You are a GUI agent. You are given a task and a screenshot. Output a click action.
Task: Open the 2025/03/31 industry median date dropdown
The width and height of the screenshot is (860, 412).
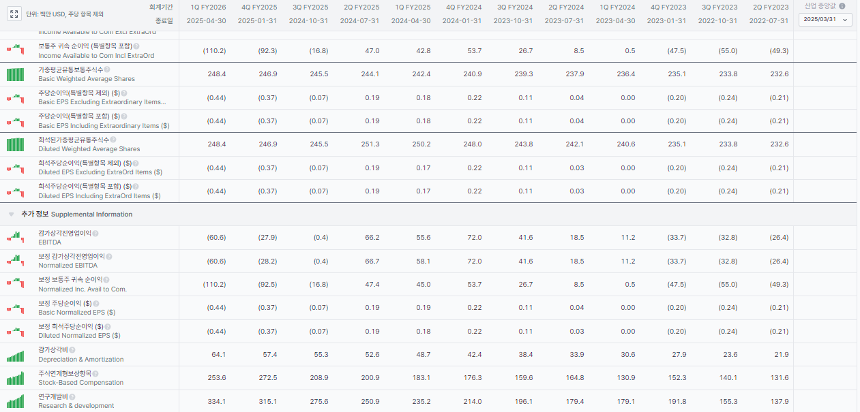825,20
